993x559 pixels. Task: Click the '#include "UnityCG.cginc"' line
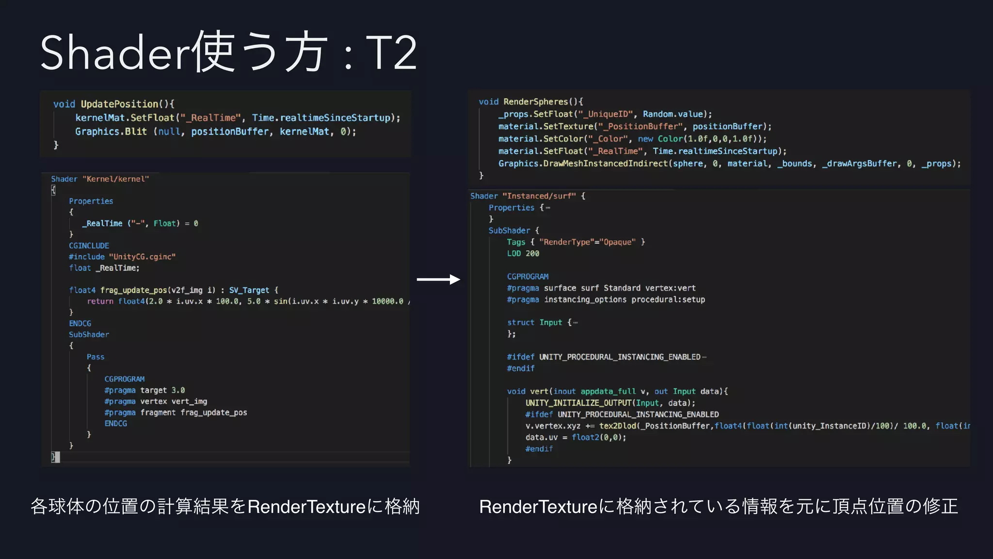point(122,257)
